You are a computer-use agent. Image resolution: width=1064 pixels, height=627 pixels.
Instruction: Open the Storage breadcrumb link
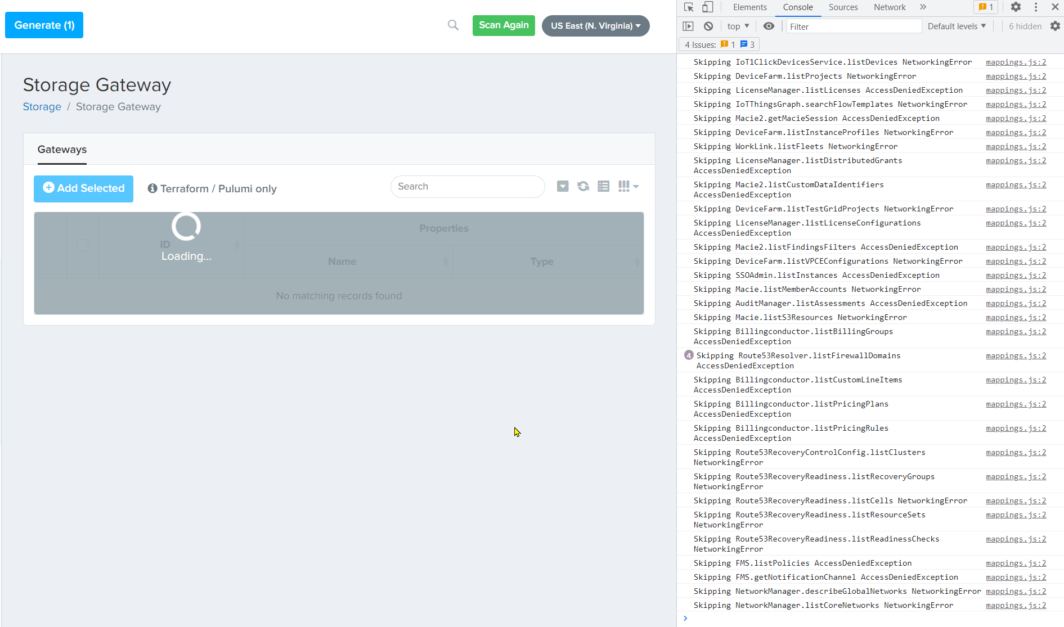click(42, 107)
